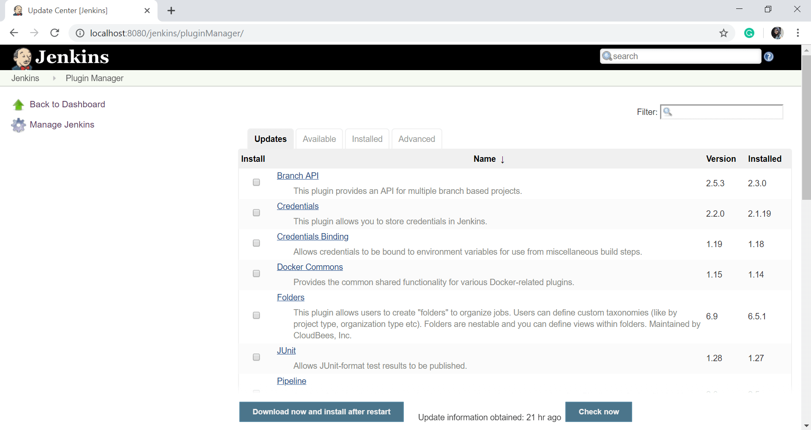Check the Docker Commons install checkbox

256,273
